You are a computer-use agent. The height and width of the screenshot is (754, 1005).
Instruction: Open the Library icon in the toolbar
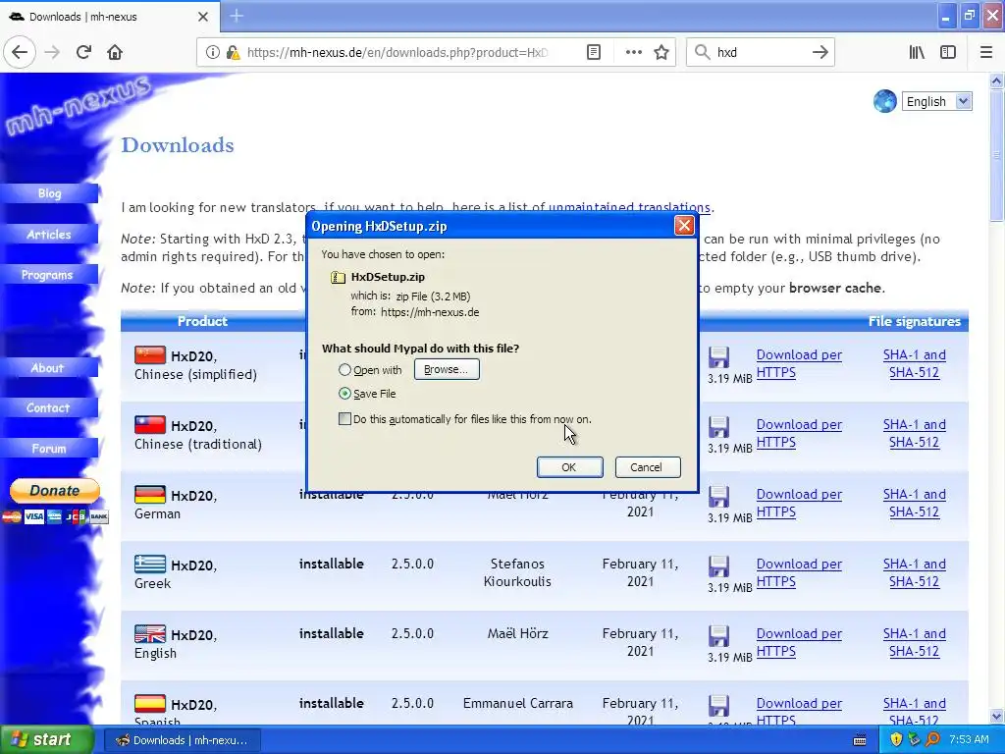coord(917,52)
